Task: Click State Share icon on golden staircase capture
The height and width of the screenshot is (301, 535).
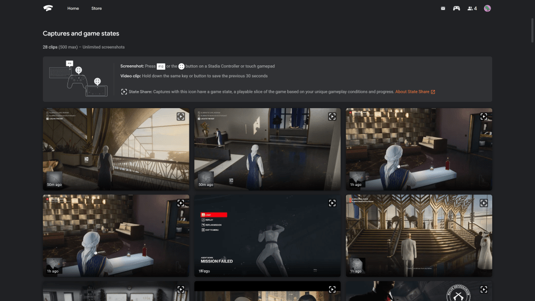Action: 484,203
